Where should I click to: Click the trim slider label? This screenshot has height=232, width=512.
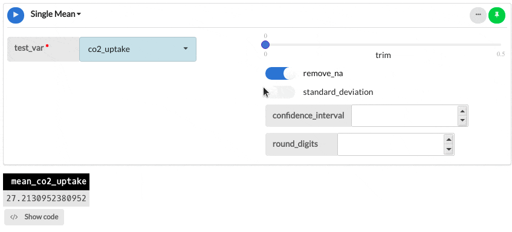coord(383,55)
